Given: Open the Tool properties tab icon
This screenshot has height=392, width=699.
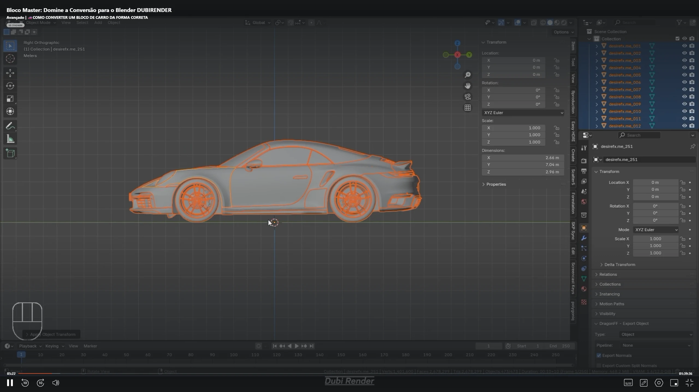Looking at the screenshot, I should pos(584,148).
